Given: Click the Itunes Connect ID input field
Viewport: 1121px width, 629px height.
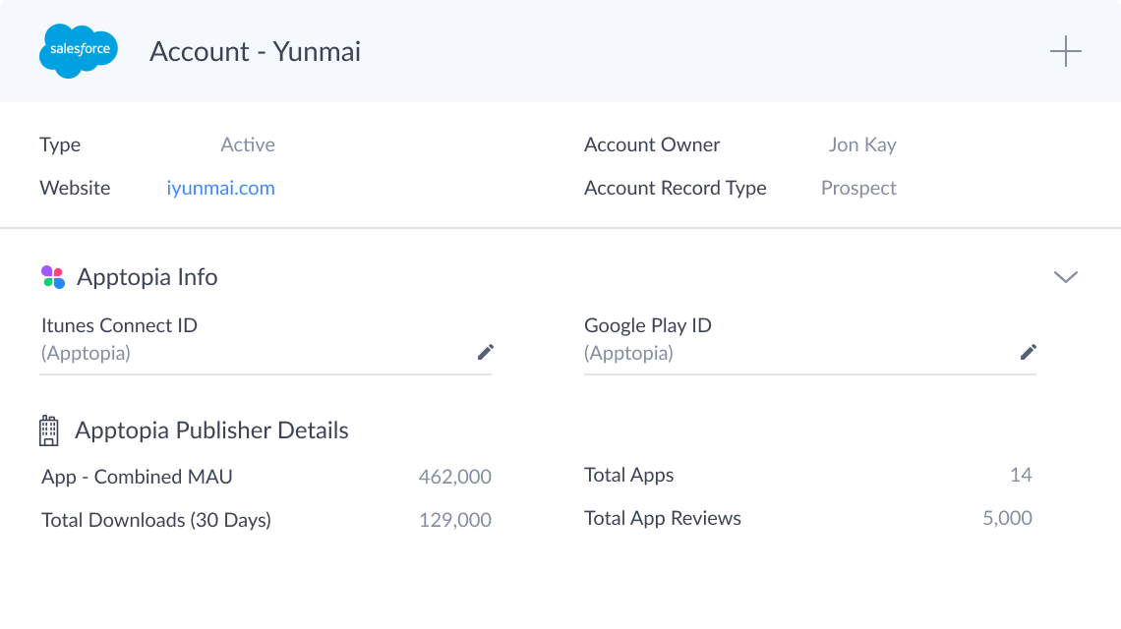Looking at the screenshot, I should coord(246,353).
